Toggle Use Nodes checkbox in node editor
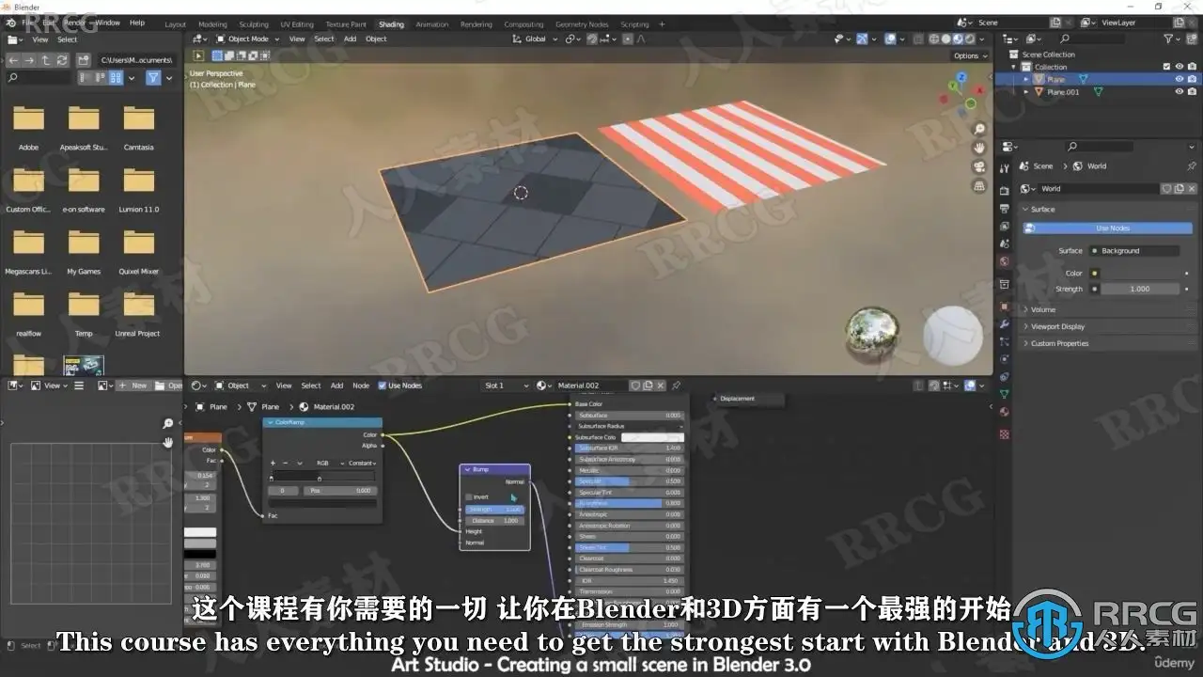 pyautogui.click(x=383, y=386)
